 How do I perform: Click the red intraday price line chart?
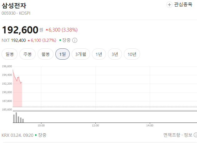17,79
